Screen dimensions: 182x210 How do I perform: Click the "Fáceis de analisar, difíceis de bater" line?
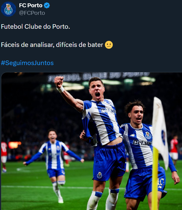52,45
